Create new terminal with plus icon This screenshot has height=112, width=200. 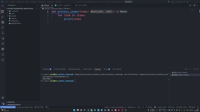[x=186, y=69]
